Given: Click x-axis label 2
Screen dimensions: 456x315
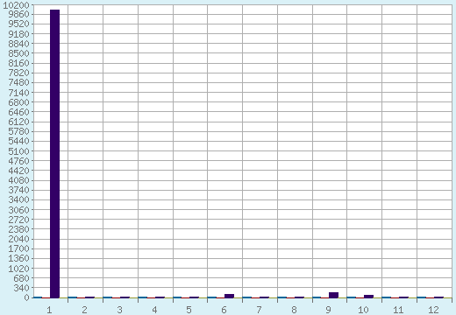Looking at the screenshot, I should pos(84,310).
